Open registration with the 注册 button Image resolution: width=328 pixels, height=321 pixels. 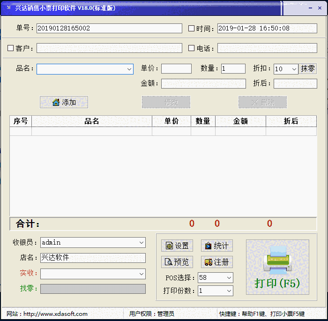click(x=216, y=262)
